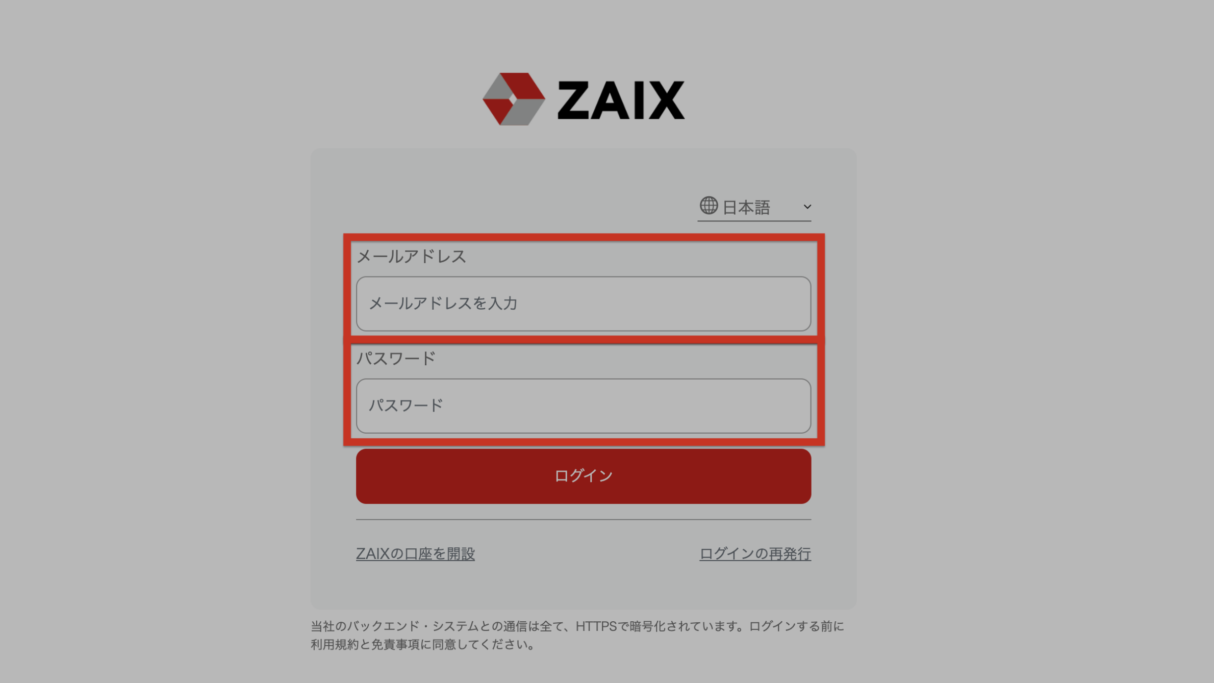
Task: Click the ZAIX wordmark text
Action: coord(621,99)
